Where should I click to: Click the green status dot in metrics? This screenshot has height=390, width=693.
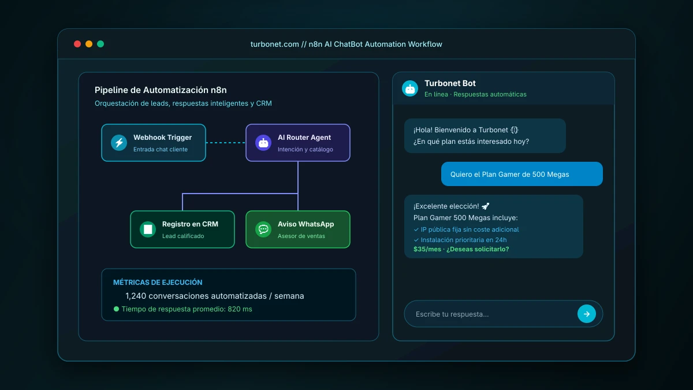(116, 309)
